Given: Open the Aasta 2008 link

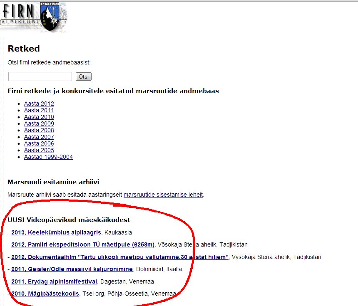Looking at the screenshot, I should (39, 130).
